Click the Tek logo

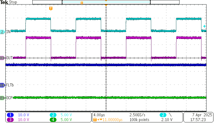point(4,2)
